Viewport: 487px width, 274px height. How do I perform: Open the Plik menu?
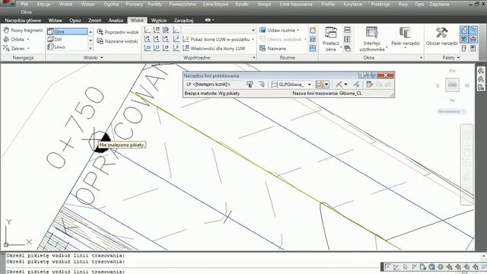coord(24,4)
